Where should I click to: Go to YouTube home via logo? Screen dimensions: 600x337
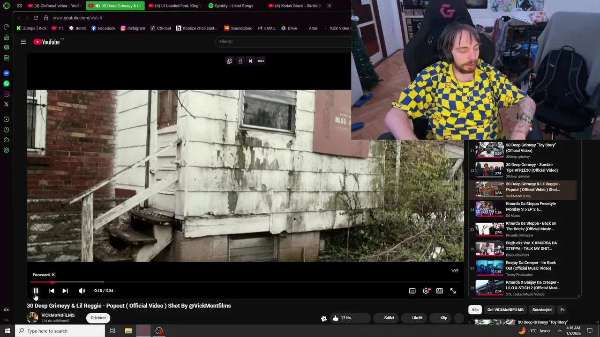point(47,42)
